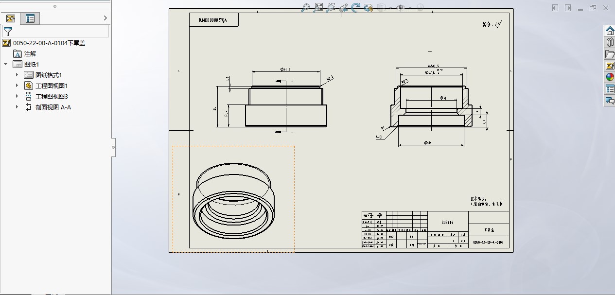
Task: Open the Display Style cube icon
Action: [382, 7]
